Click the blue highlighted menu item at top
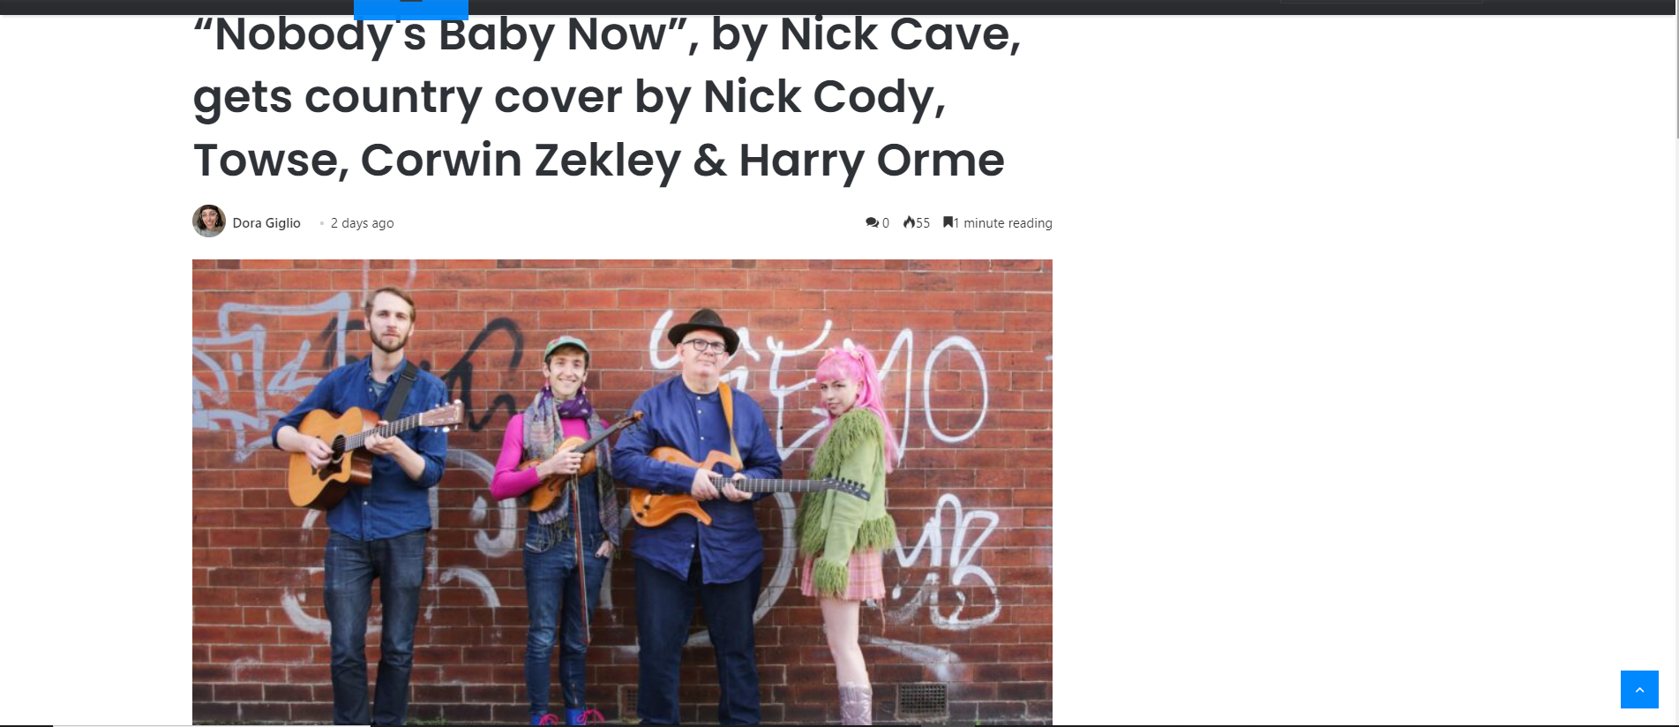The width and height of the screenshot is (1679, 727). (411, 9)
